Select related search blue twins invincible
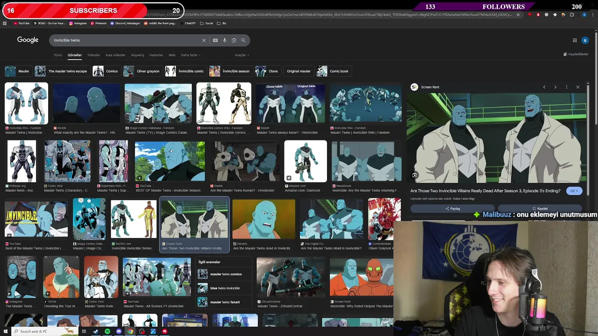 click(x=224, y=288)
